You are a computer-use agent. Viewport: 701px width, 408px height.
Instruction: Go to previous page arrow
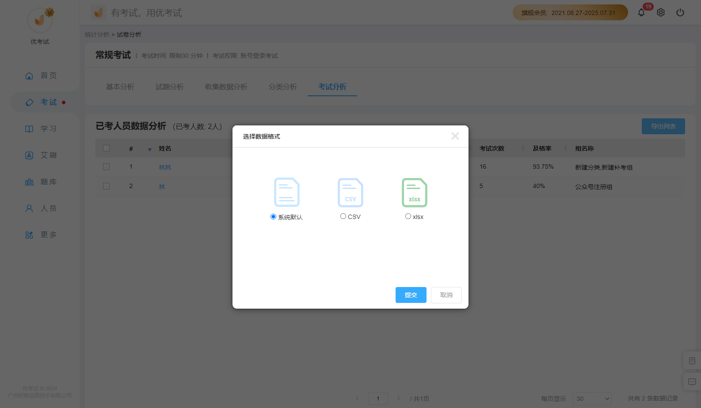pos(357,398)
